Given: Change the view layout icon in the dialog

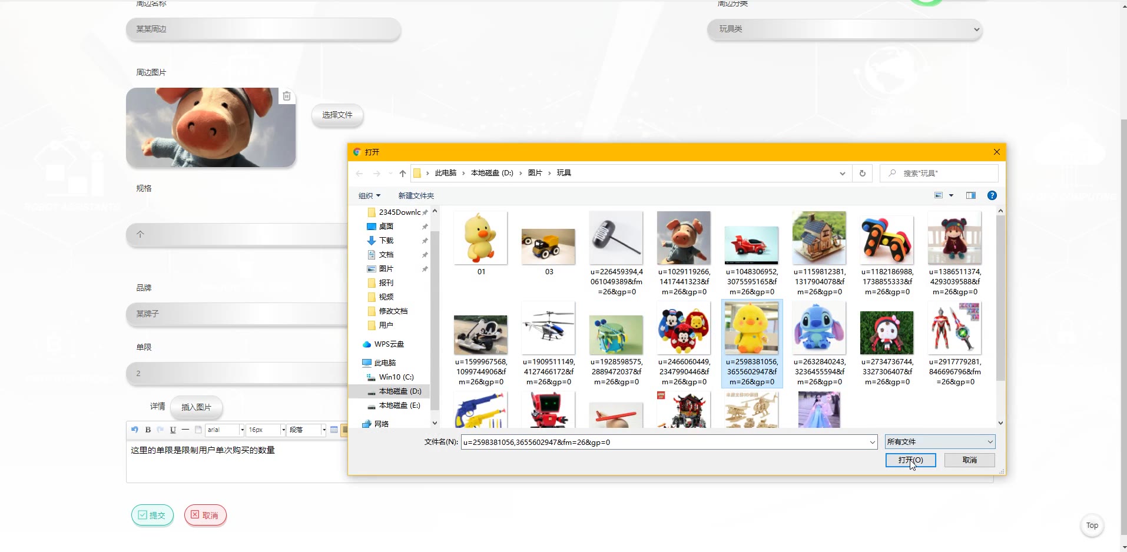Looking at the screenshot, I should pyautogui.click(x=939, y=195).
